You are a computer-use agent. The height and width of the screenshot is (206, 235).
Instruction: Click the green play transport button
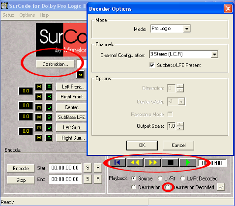[188, 163]
